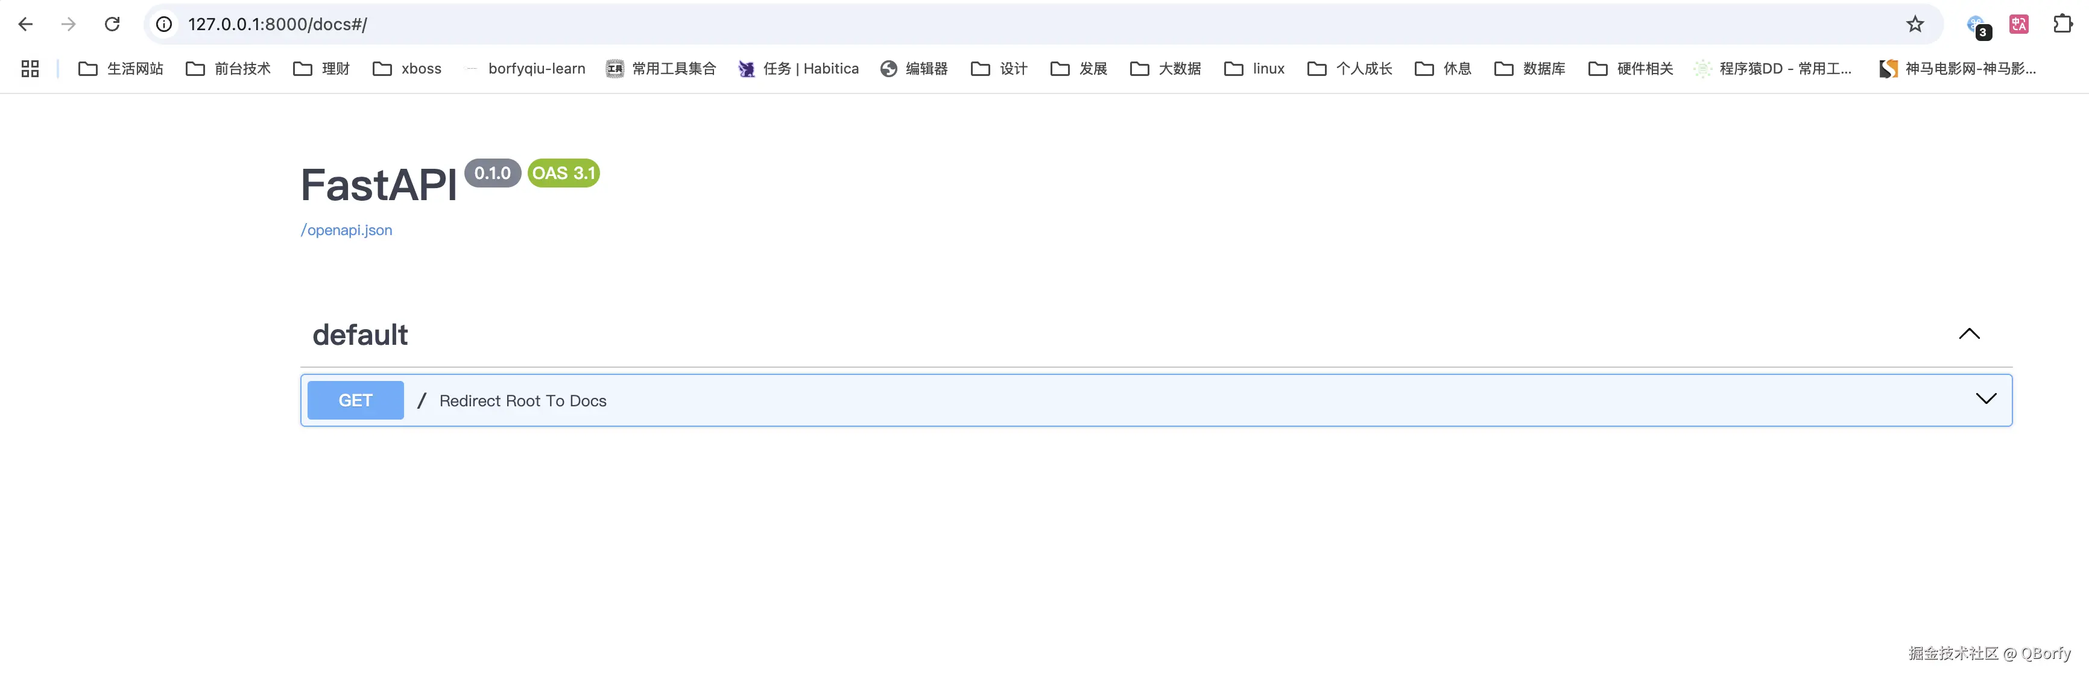Reload the page with refresh icon
This screenshot has width=2089, height=680.
113,24
